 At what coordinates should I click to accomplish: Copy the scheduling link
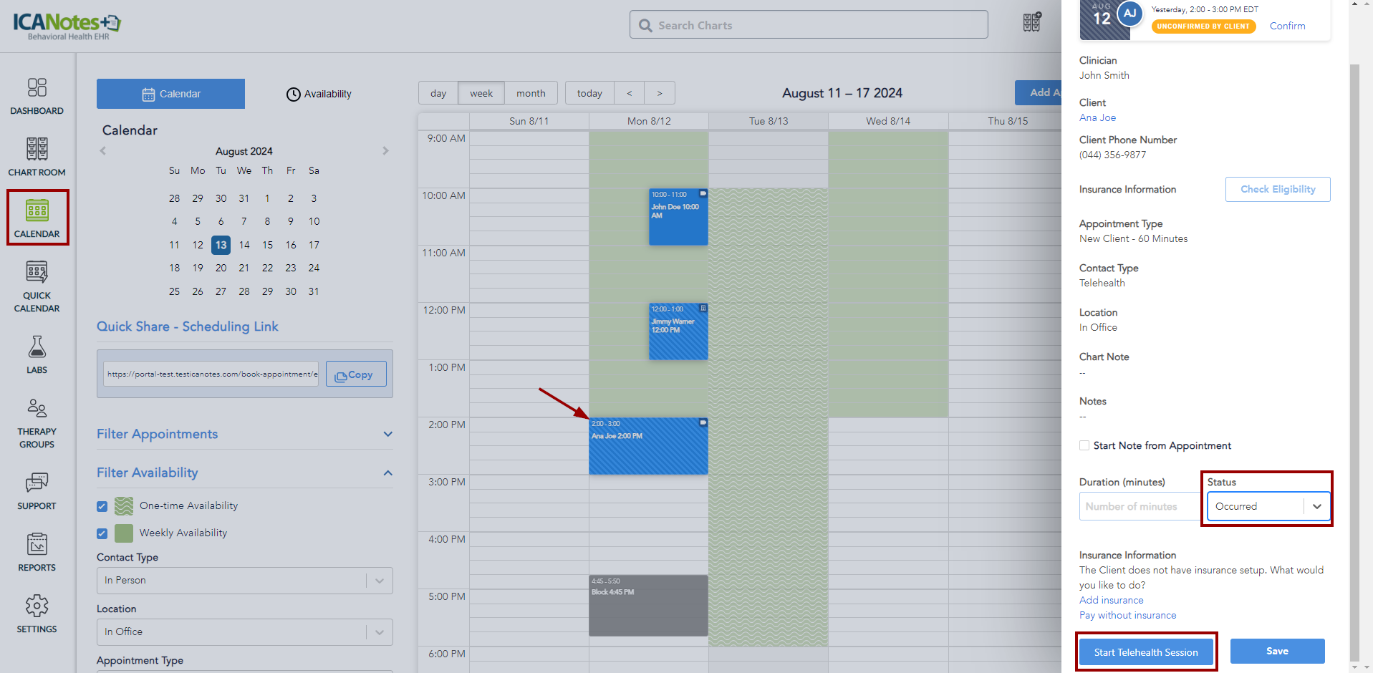click(355, 374)
